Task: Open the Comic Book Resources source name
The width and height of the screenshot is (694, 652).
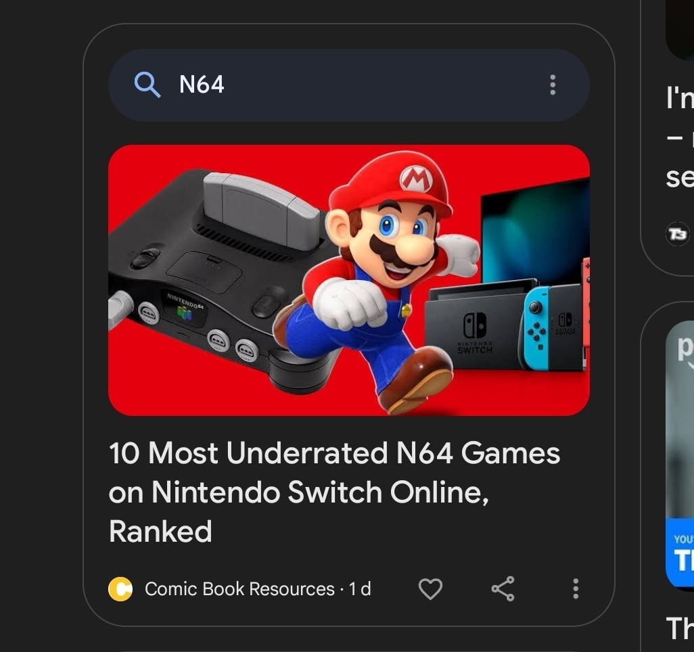Action: click(239, 589)
